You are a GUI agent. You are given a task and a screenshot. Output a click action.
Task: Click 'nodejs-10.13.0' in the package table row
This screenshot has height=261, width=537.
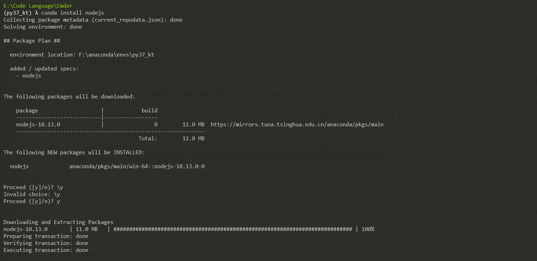(38, 125)
